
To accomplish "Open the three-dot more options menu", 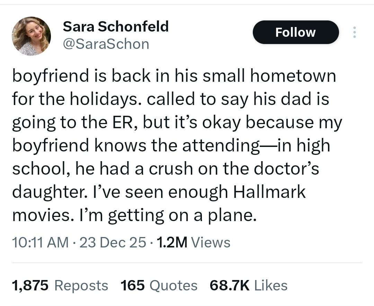I will (x=354, y=33).
